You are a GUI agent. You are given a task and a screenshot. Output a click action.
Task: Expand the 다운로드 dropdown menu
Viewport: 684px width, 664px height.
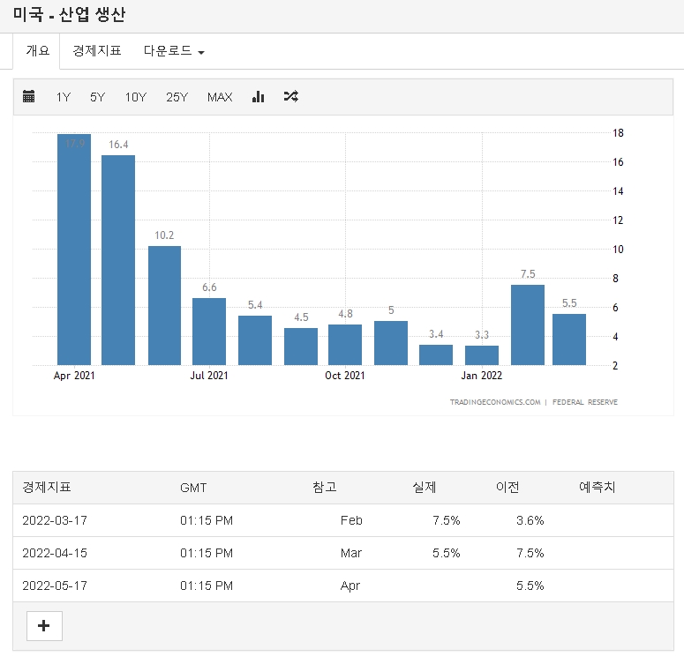[174, 50]
